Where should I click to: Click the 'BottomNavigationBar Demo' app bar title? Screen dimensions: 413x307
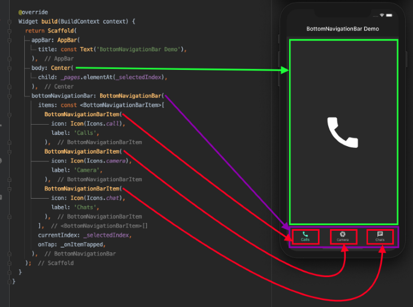[343, 29]
